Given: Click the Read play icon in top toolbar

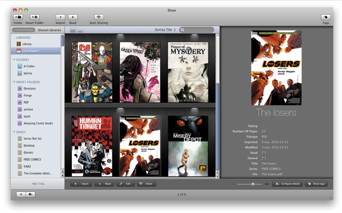Looking at the screenshot, I should pos(73,17).
